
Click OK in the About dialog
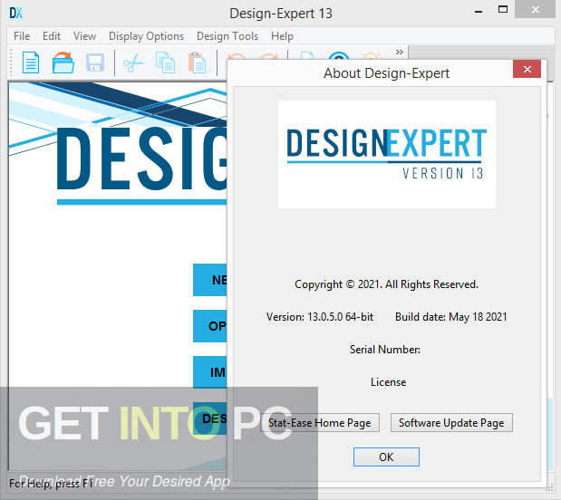386,457
